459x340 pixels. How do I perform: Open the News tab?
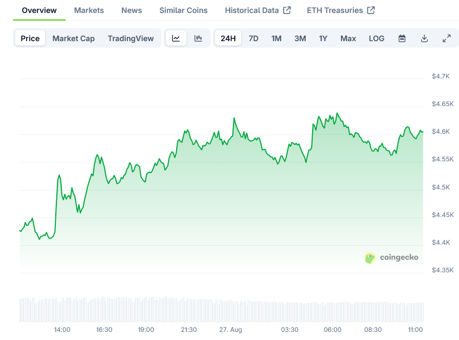click(132, 10)
